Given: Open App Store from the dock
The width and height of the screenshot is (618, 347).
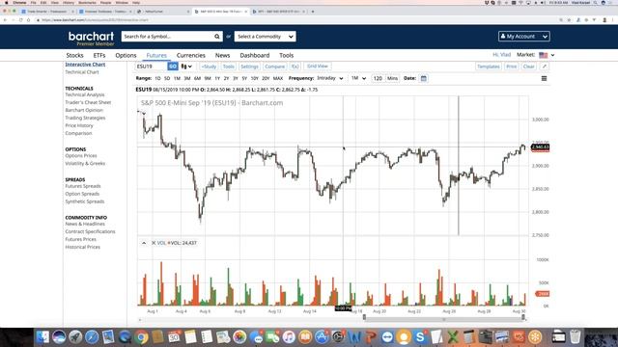Looking at the screenshot, I should [x=322, y=337].
